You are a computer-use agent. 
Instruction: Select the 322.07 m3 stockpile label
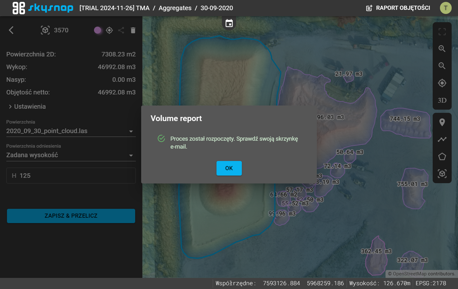[x=412, y=260]
